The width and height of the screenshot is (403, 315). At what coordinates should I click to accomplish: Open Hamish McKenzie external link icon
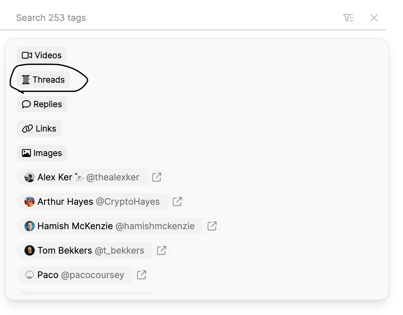pyautogui.click(x=212, y=226)
